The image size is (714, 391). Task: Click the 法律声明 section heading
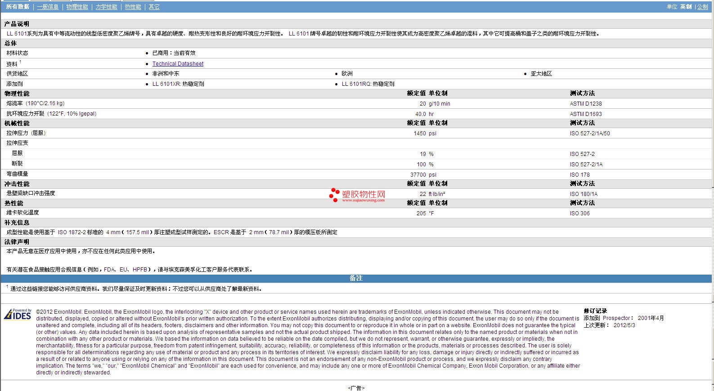pyautogui.click(x=17, y=242)
